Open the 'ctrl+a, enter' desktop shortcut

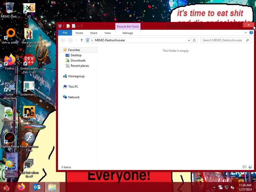(x=10, y=36)
